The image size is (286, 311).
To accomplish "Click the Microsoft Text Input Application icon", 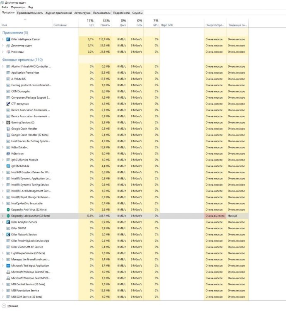I will pos(8,265).
